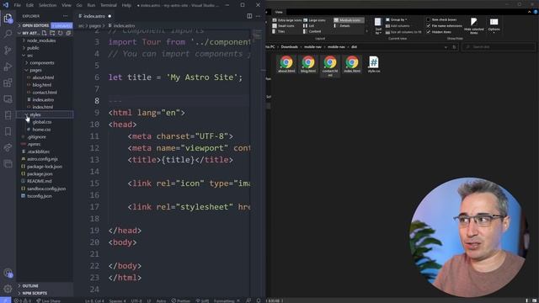The image size is (539, 303).
Task: Open Explorer more actions ellipsis
Action: tap(66, 16)
